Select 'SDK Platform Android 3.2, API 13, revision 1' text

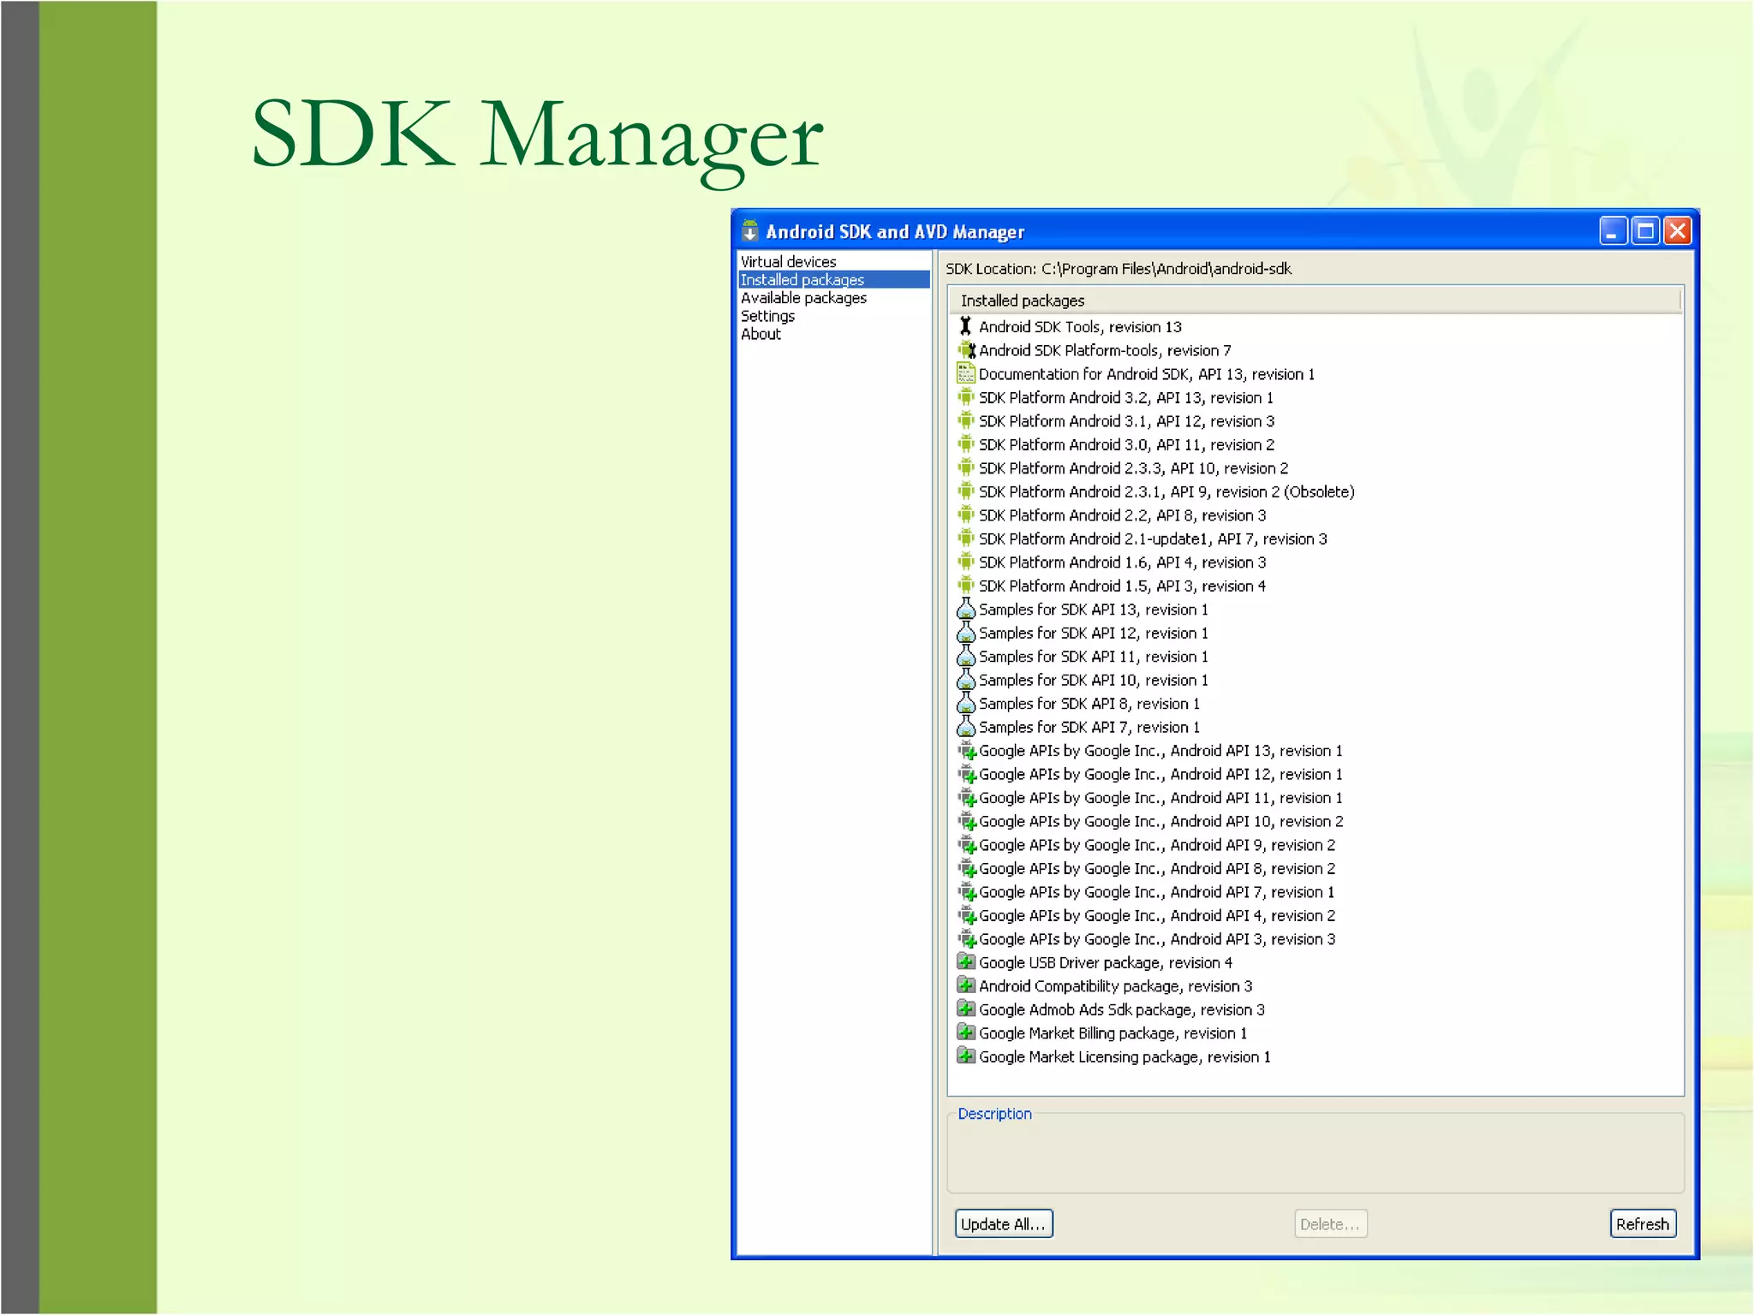tap(1126, 397)
